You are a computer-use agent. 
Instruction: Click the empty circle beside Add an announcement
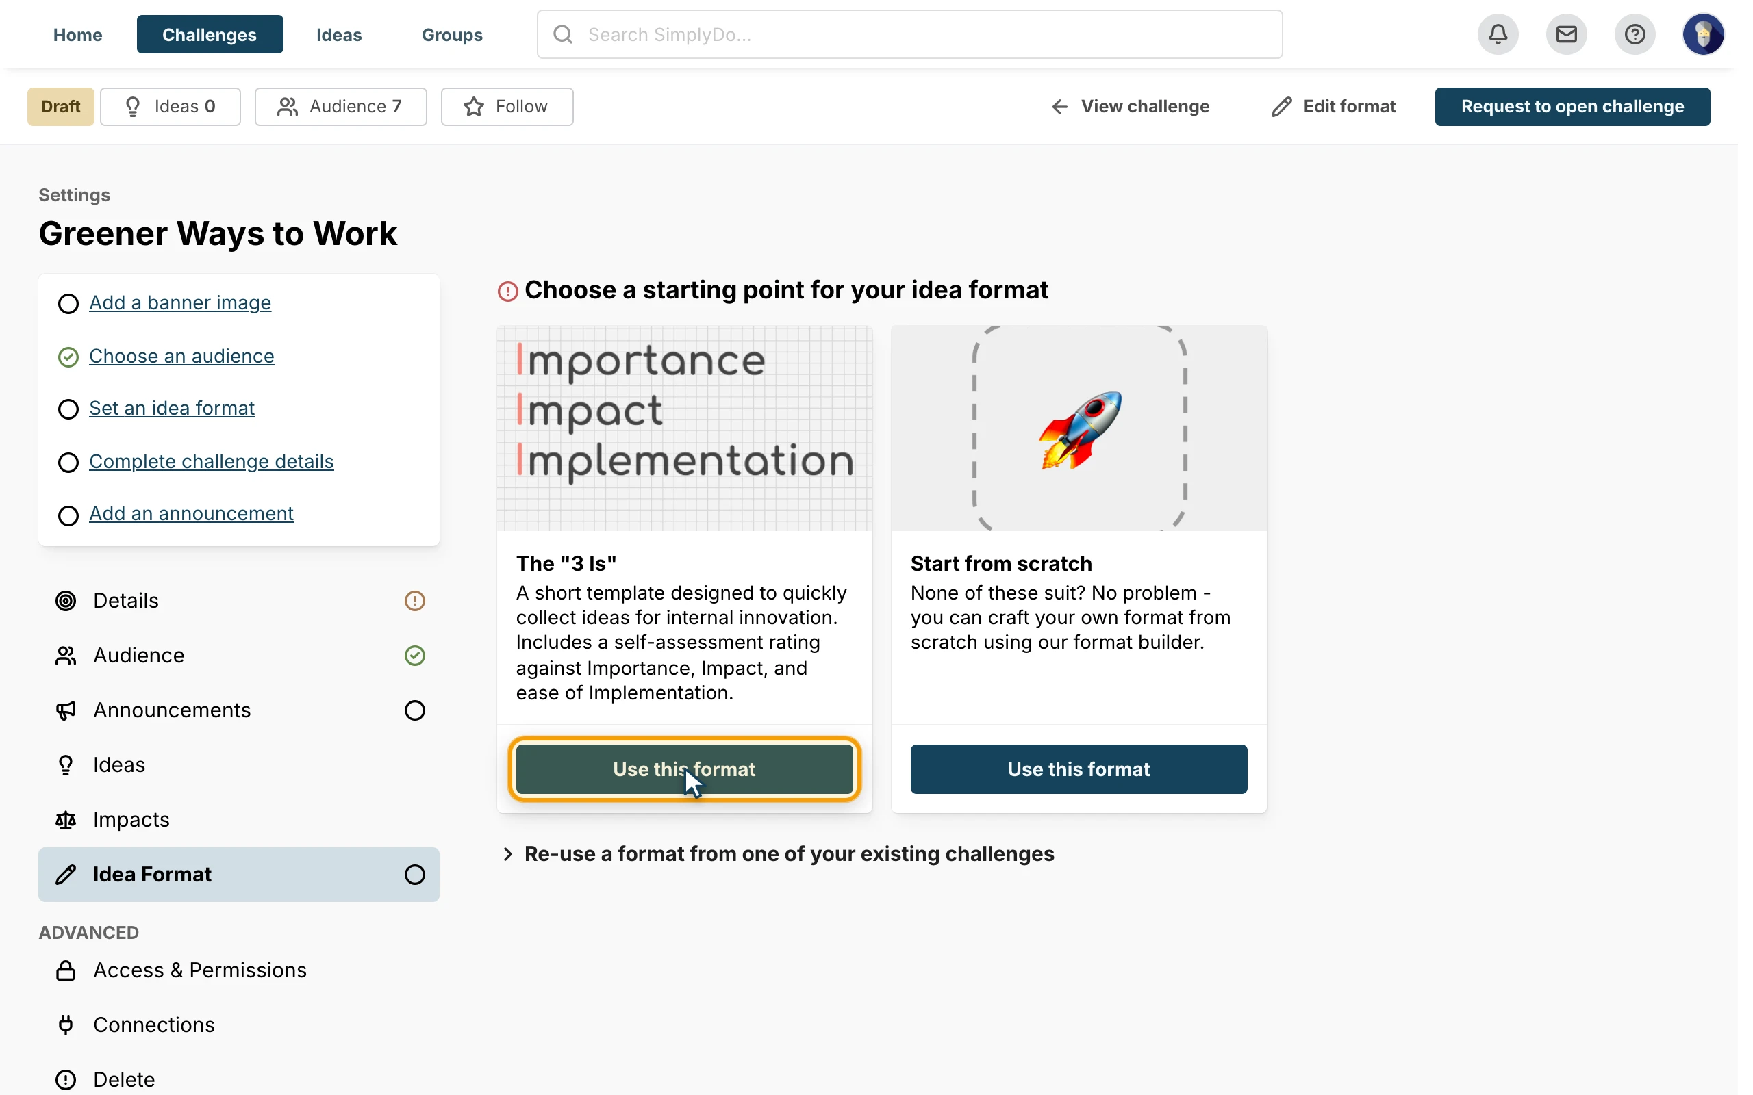(68, 515)
